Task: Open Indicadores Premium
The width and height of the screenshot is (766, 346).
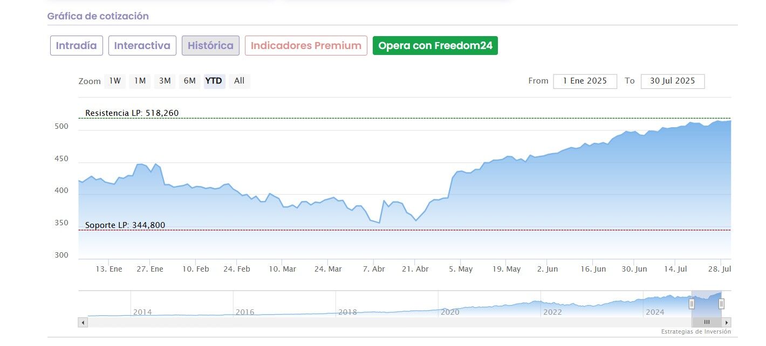Action: (306, 46)
